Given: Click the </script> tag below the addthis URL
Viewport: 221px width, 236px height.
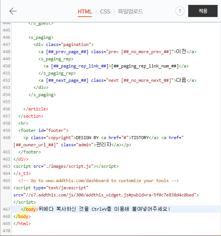Looking at the screenshot, I should 25,202.
